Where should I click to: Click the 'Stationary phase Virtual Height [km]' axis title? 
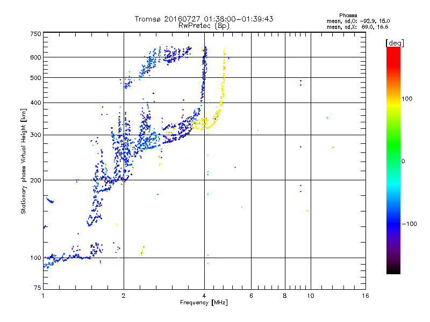point(24,161)
